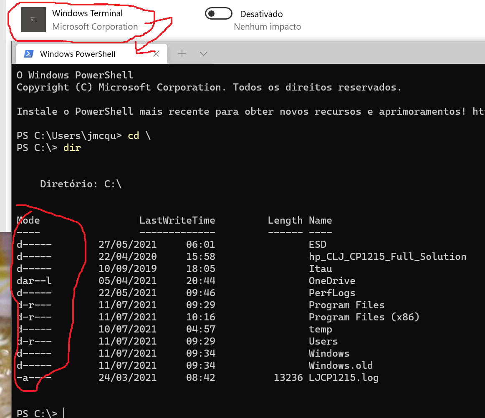485x418 pixels.
Task: Click the Length column header
Action: [x=285, y=220]
